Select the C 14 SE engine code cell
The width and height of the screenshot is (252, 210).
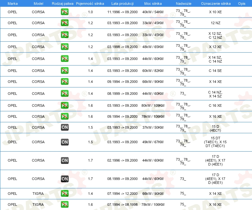(215, 70)
